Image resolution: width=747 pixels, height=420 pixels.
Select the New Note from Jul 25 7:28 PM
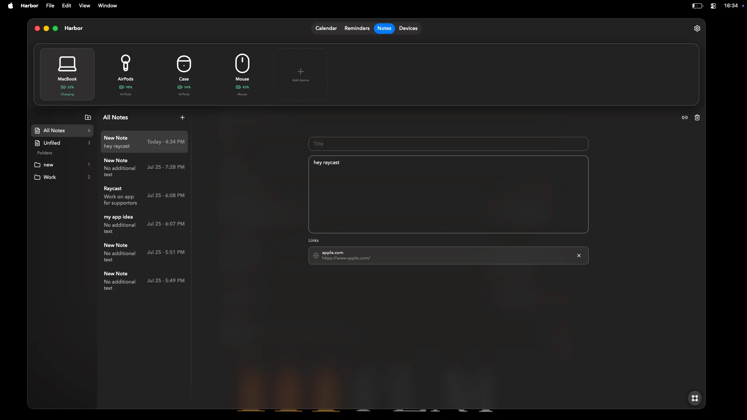tap(144, 167)
